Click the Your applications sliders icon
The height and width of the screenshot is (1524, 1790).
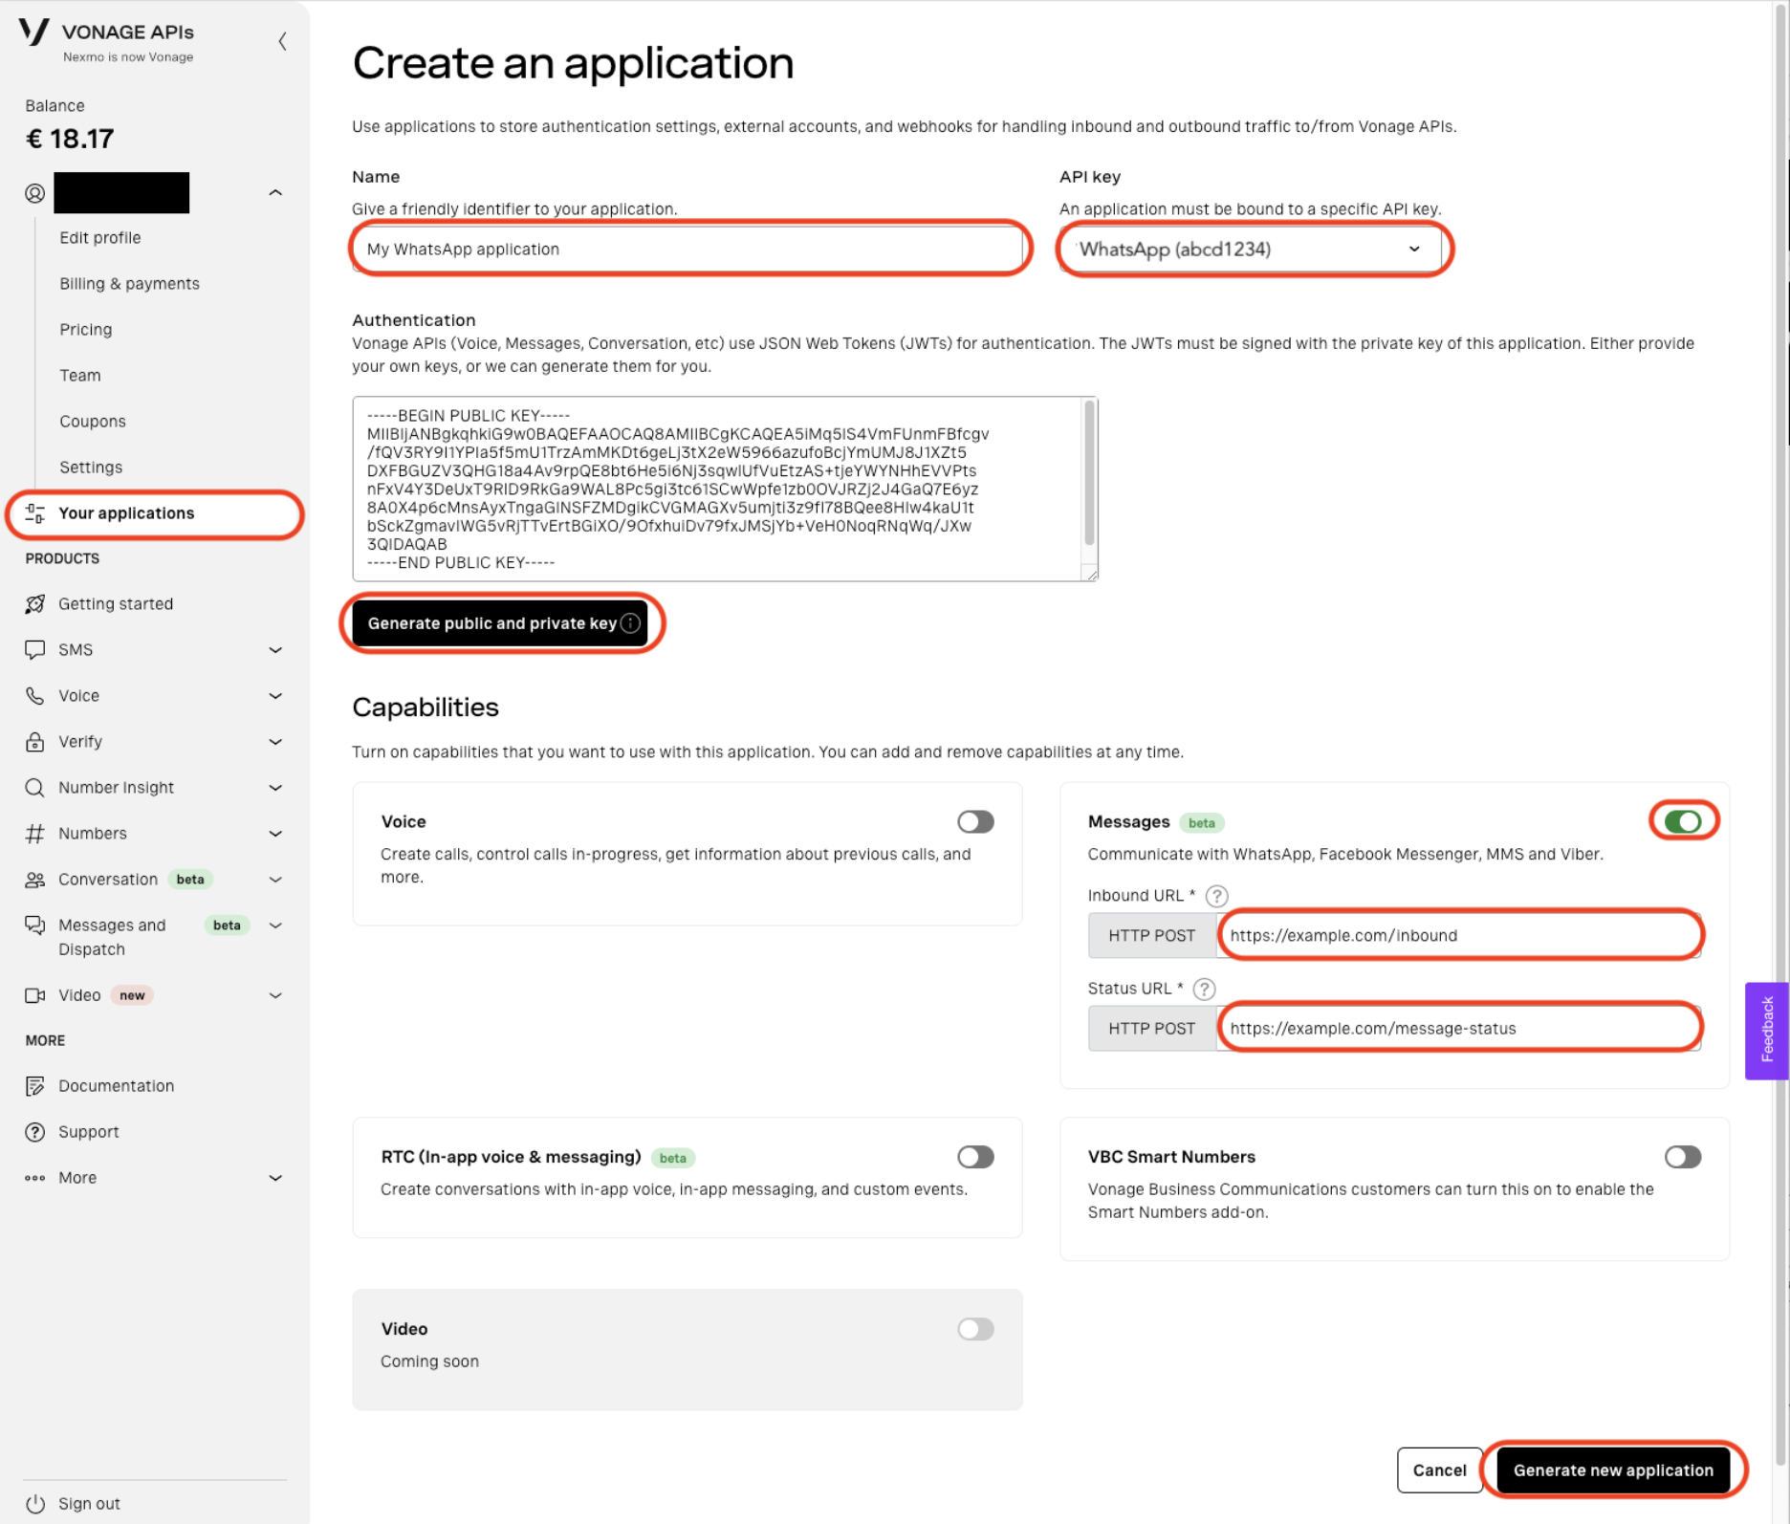[x=35, y=513]
